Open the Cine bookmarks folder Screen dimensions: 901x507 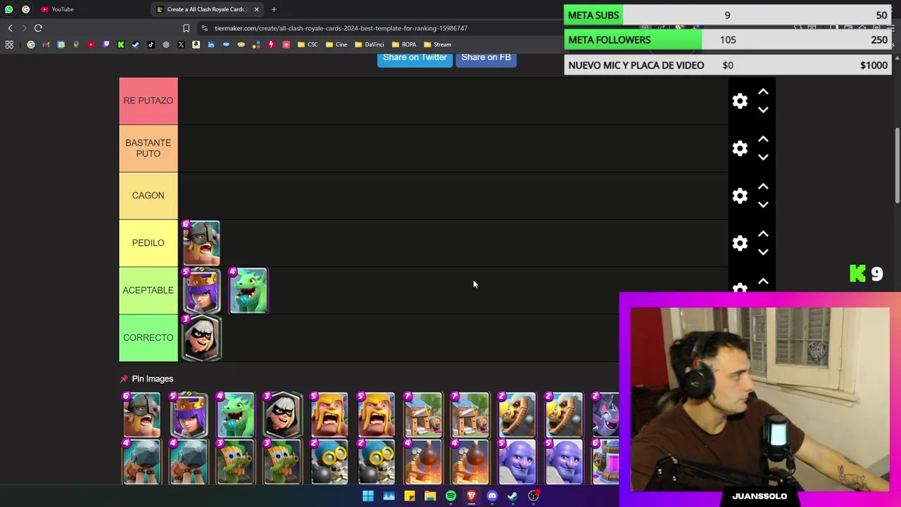pyautogui.click(x=336, y=44)
